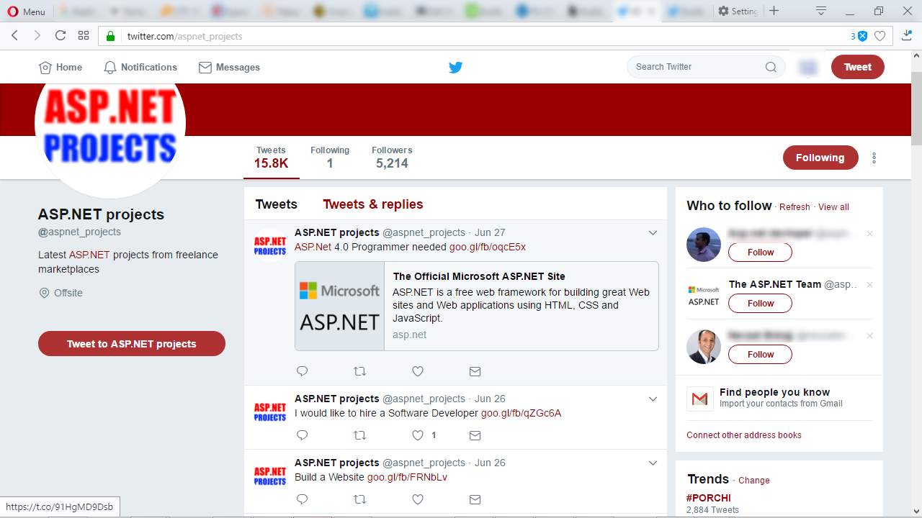
Task: Click the green padlock security icon
Action: [x=110, y=36]
